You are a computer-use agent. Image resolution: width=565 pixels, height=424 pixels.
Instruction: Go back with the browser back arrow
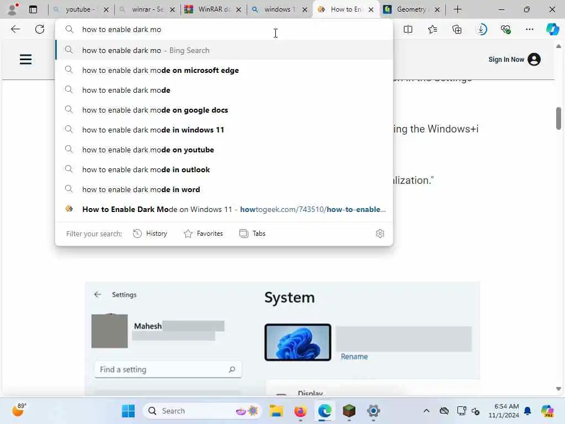point(15,29)
